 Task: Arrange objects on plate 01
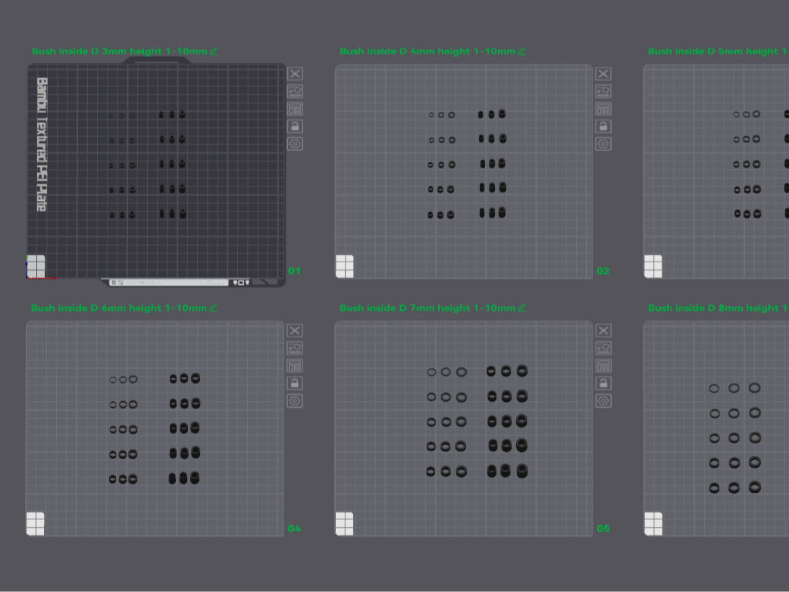(295, 109)
